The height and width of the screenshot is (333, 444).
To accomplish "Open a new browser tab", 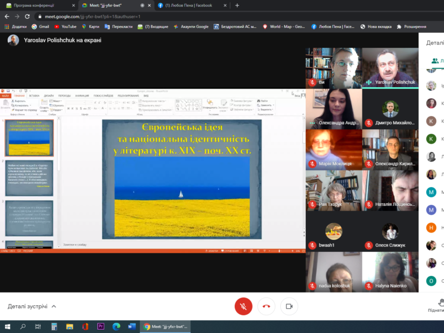I will [237, 5].
